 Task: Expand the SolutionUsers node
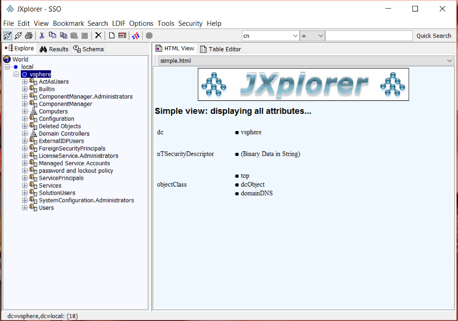click(25, 193)
